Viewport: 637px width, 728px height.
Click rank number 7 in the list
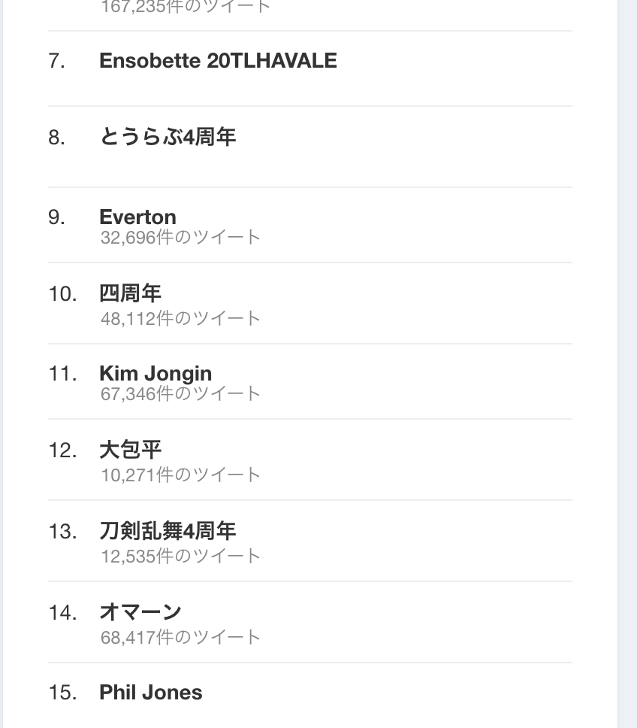point(56,61)
